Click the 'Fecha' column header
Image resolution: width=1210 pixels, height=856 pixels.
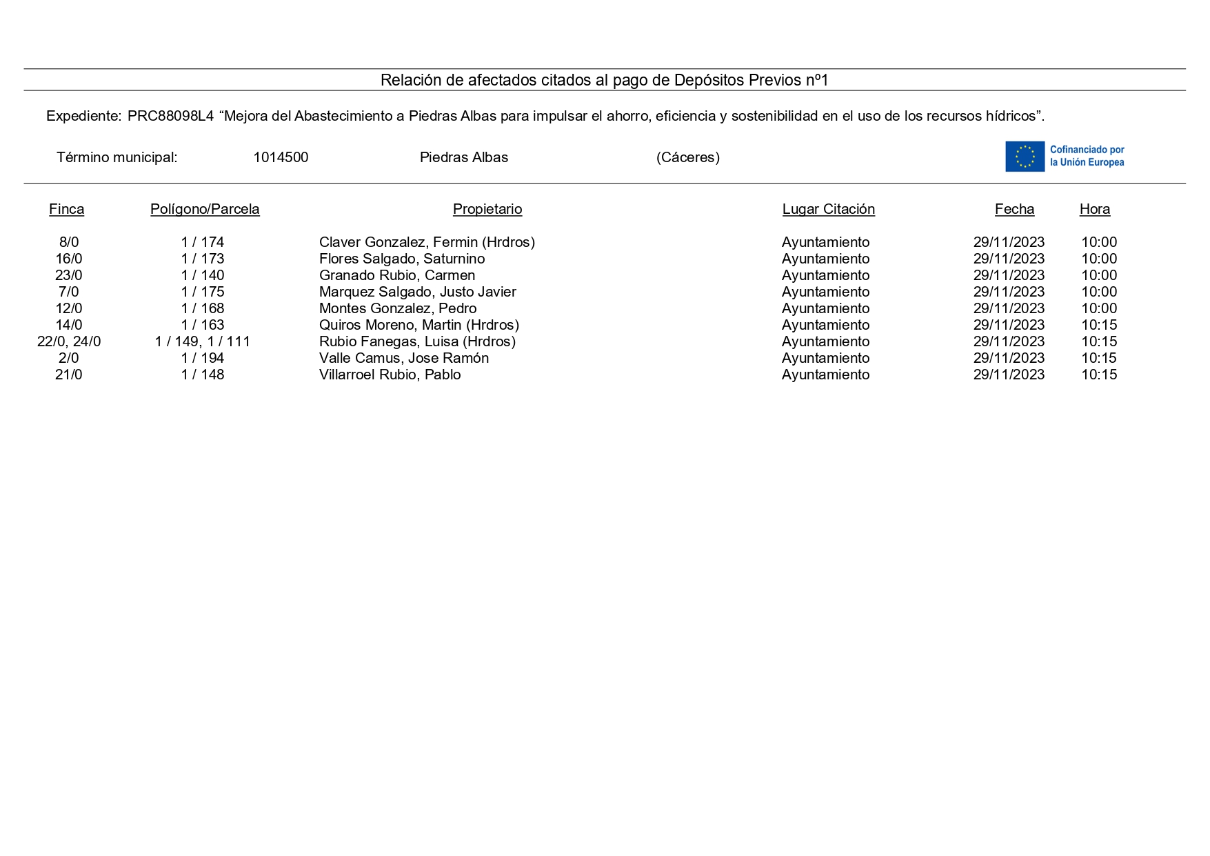(1015, 209)
